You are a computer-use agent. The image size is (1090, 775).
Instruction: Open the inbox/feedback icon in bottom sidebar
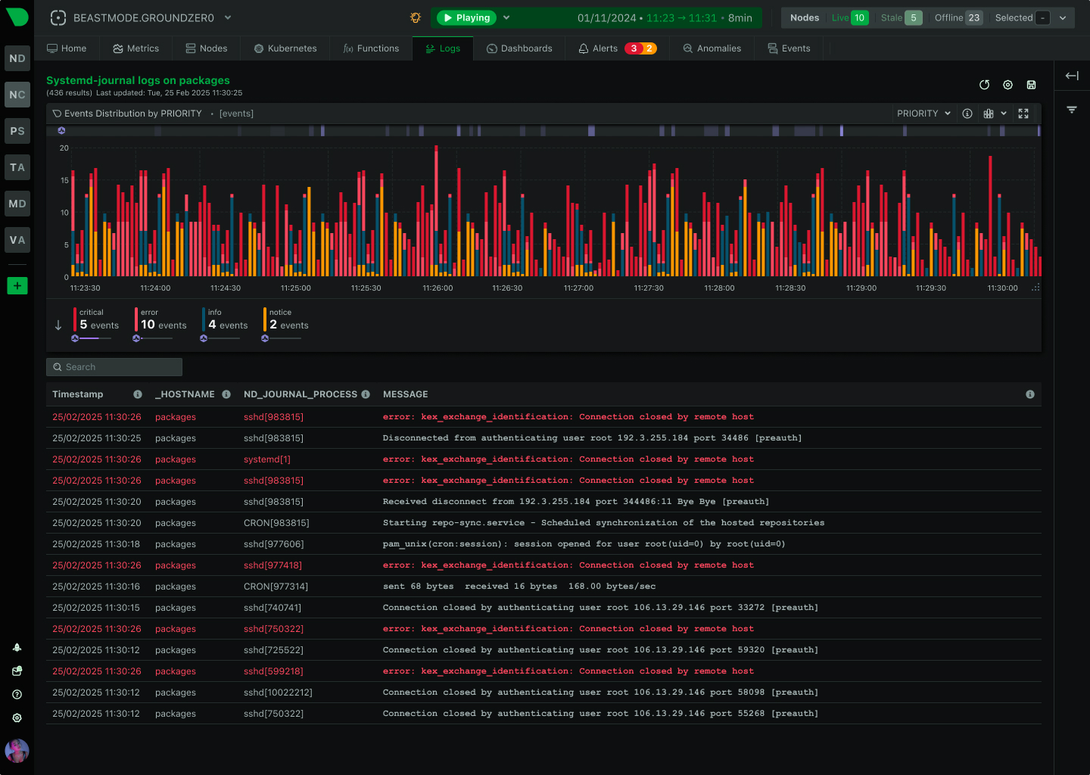tap(17, 671)
